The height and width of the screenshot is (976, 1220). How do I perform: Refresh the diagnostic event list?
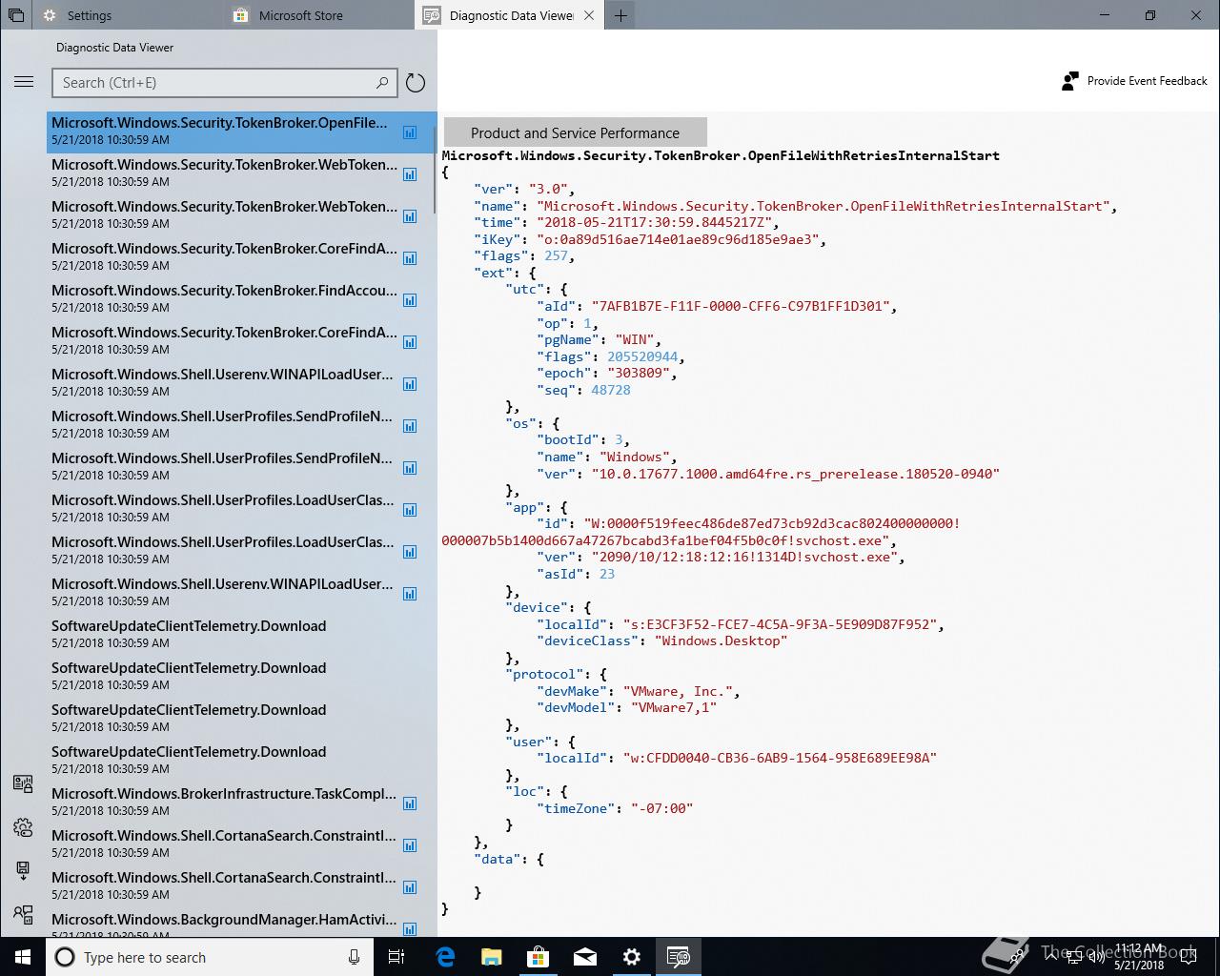coord(416,83)
